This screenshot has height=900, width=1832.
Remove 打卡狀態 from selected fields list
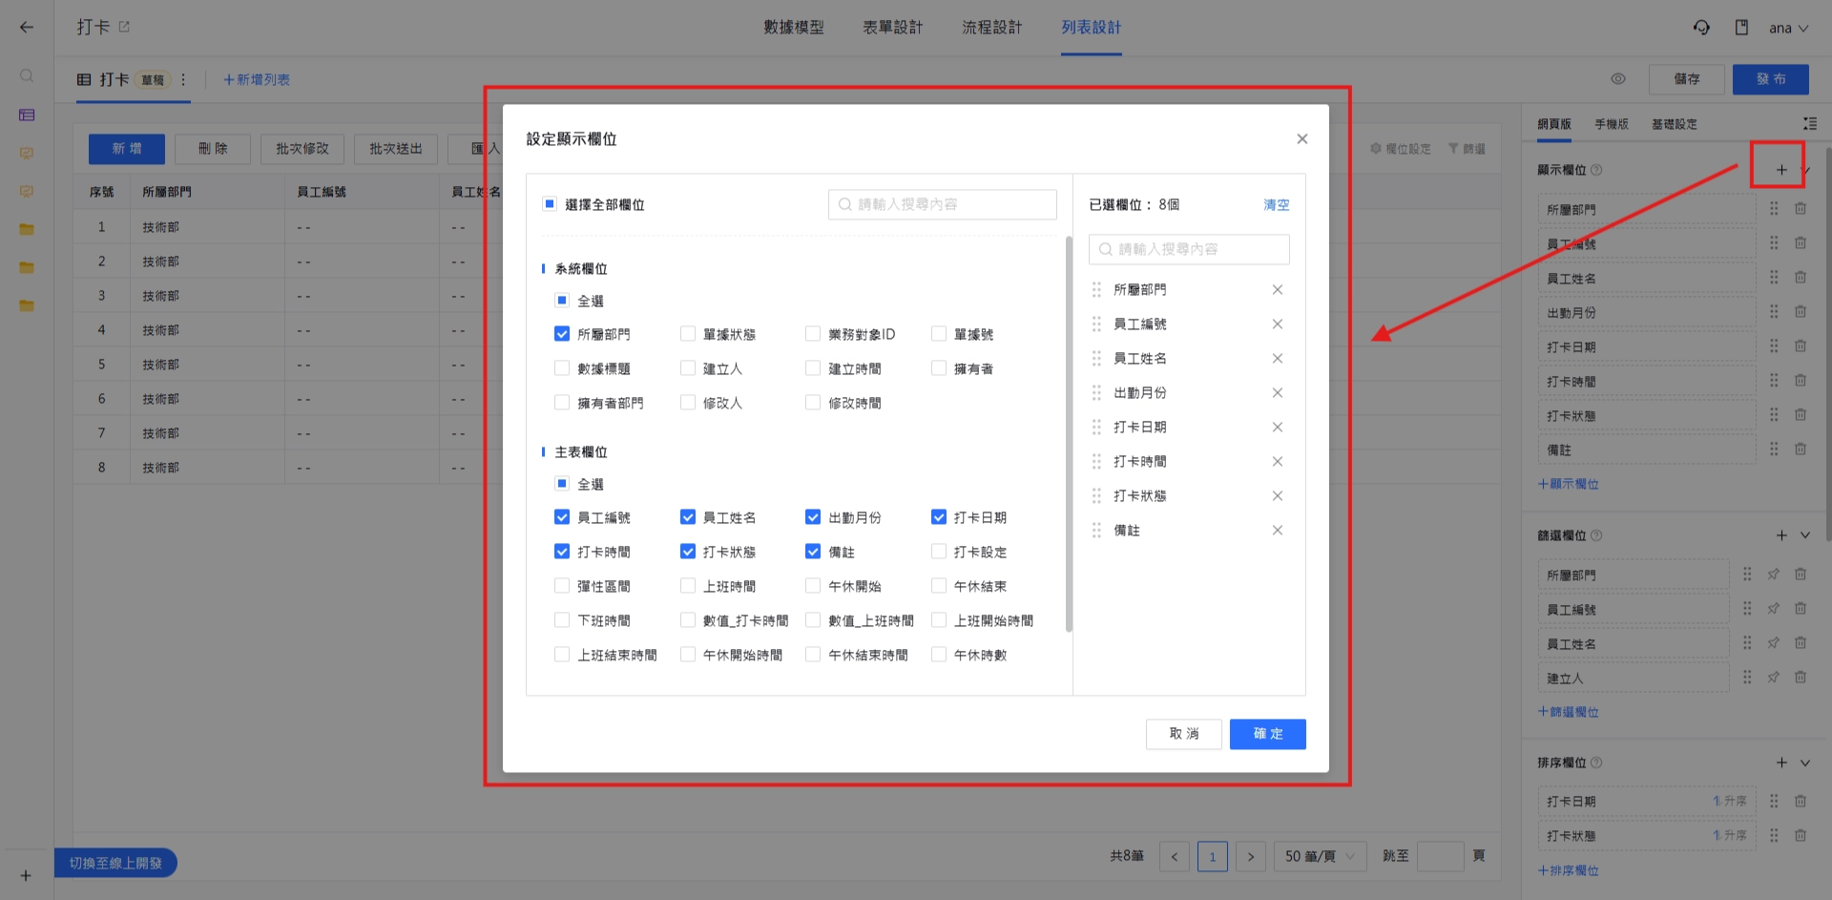1277,496
